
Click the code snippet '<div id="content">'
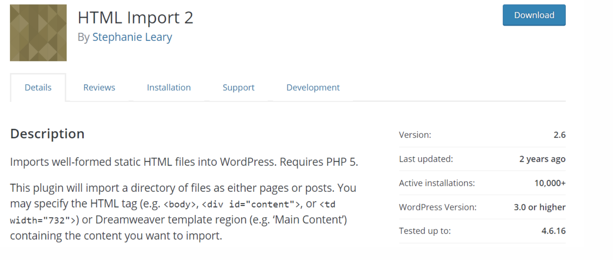click(252, 205)
